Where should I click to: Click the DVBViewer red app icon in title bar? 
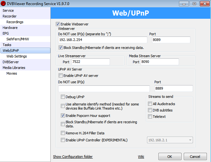pos(3,3)
